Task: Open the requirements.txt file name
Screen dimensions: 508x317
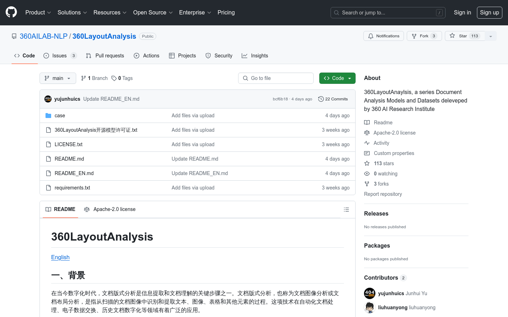Action: click(72, 188)
